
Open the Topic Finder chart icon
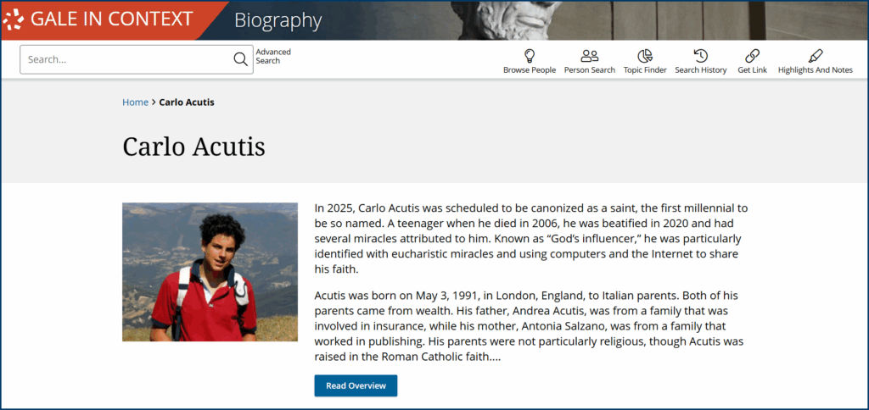(645, 56)
